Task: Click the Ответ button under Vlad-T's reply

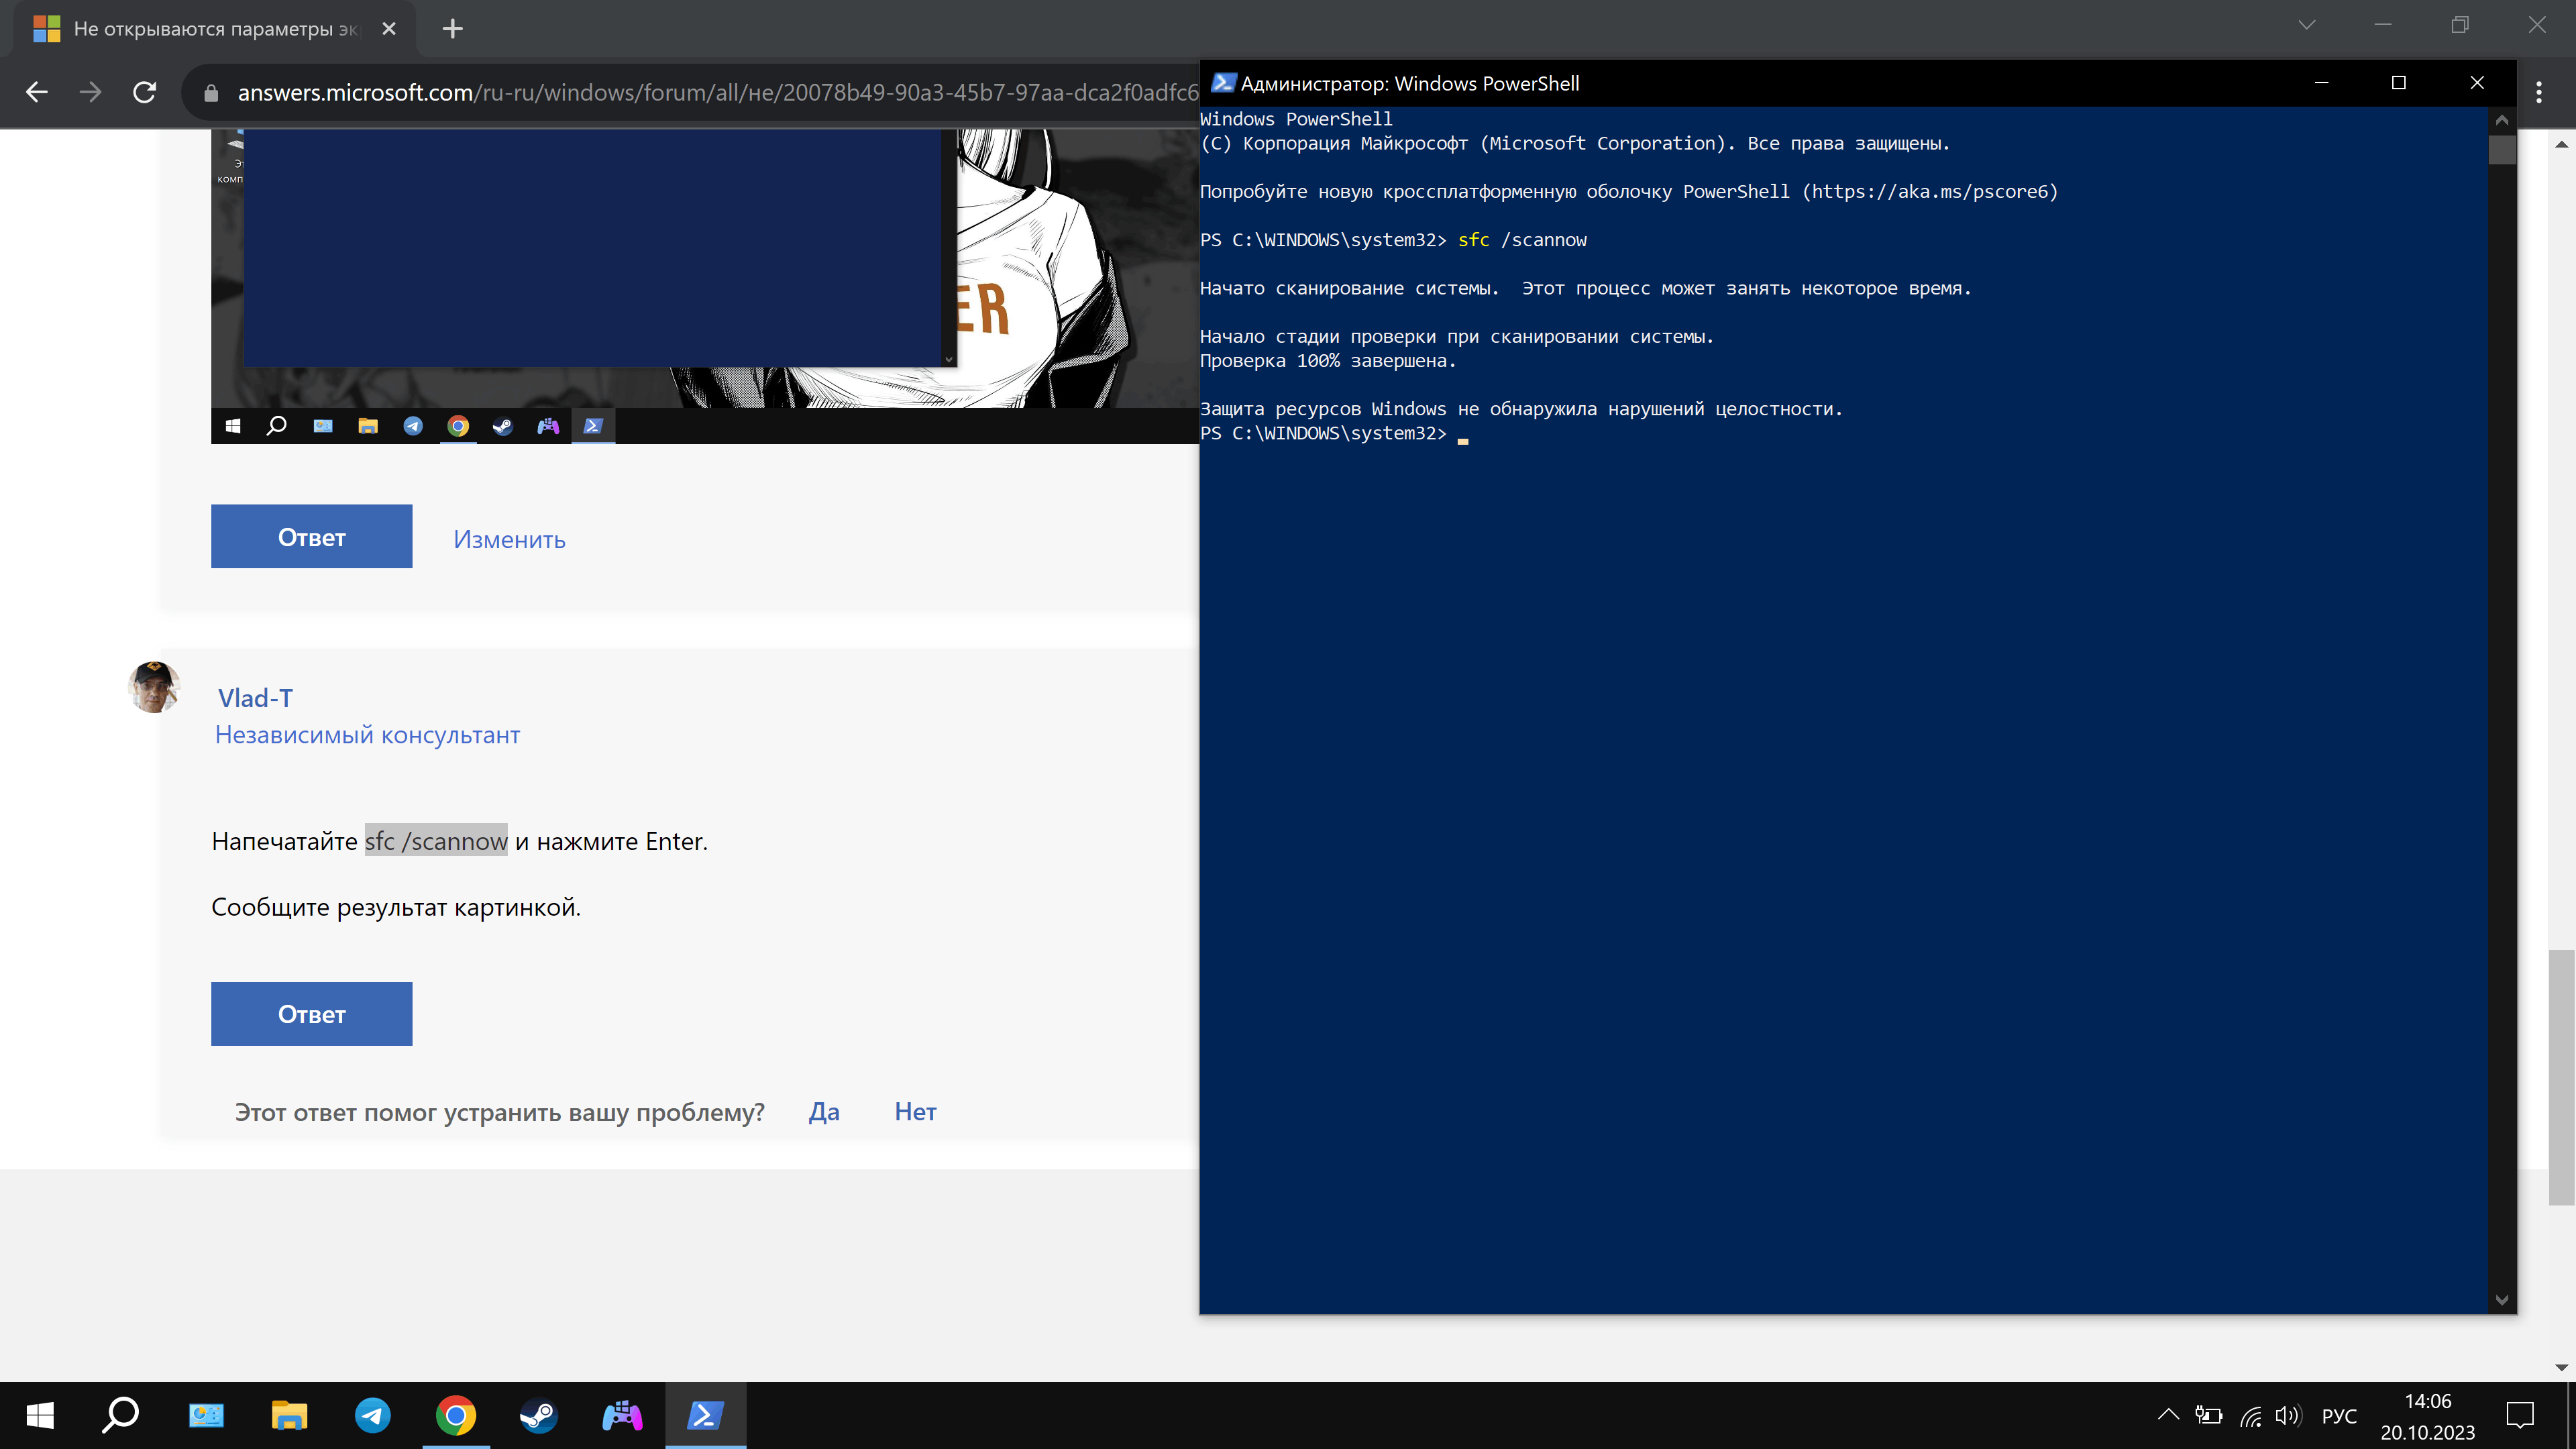Action: pos(311,1014)
